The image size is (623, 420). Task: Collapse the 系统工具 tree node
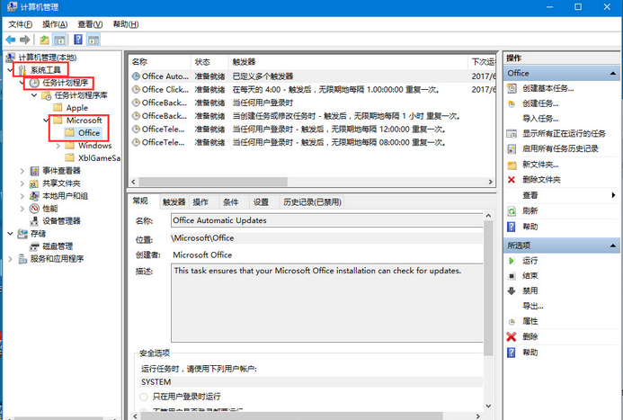coord(10,70)
